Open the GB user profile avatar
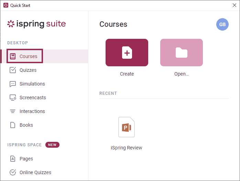240x181 pixels. click(x=222, y=24)
